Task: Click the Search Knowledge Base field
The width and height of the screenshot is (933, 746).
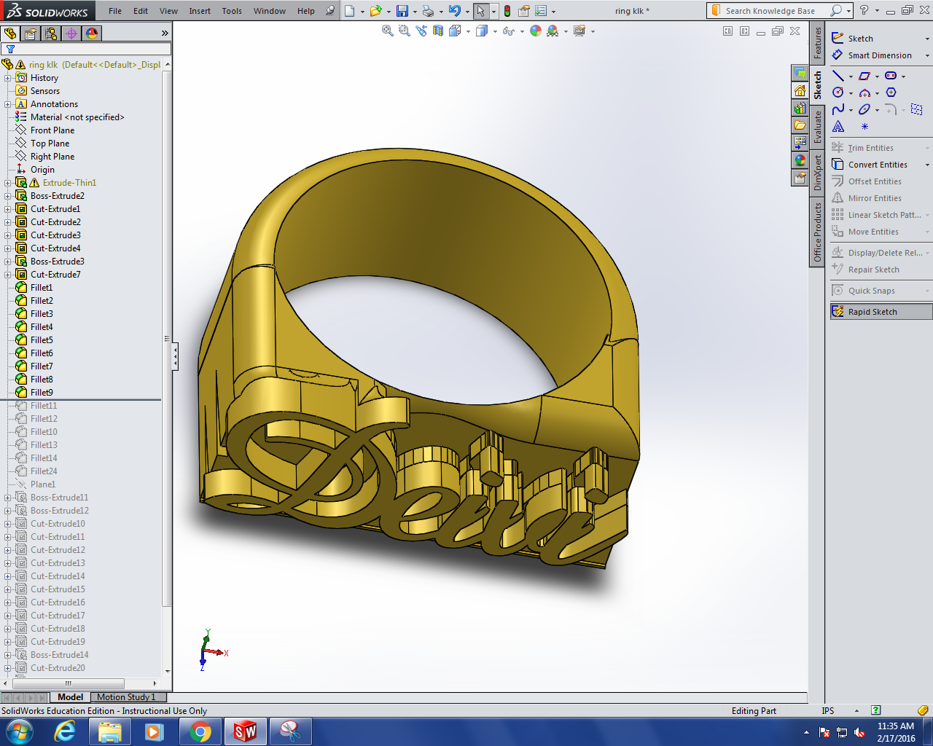Action: point(770,11)
